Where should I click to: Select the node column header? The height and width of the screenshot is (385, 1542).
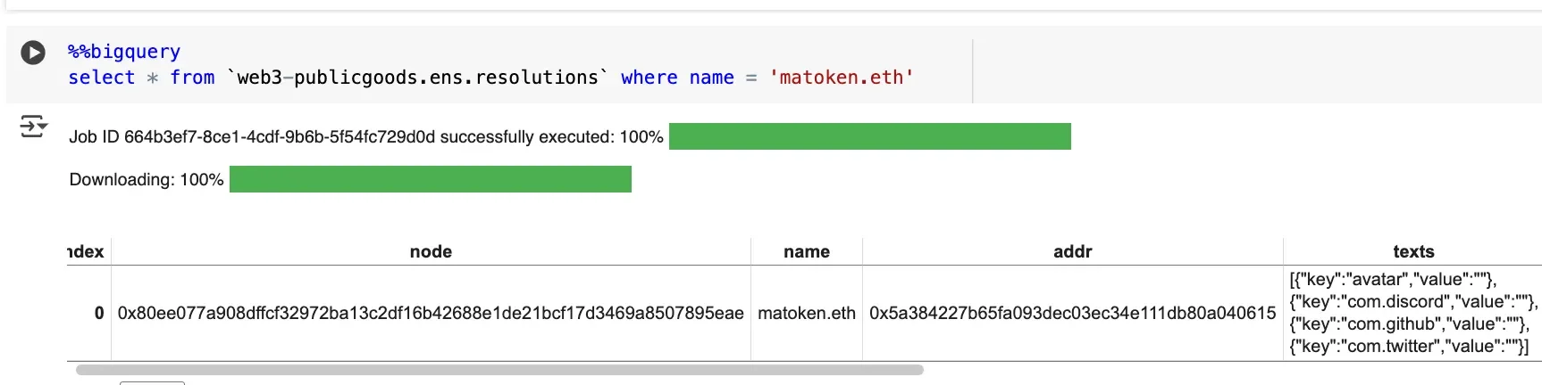(x=431, y=252)
